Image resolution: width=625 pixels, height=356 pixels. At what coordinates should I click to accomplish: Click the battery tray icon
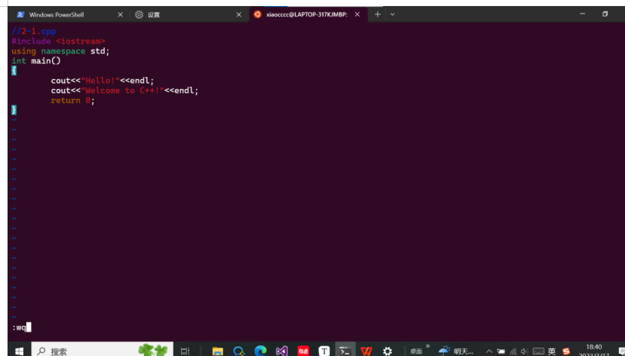tap(501, 351)
